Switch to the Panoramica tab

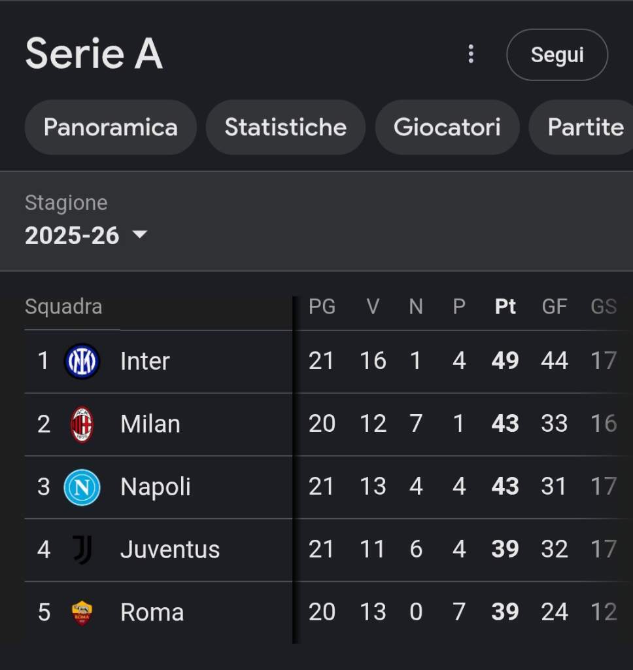111,127
